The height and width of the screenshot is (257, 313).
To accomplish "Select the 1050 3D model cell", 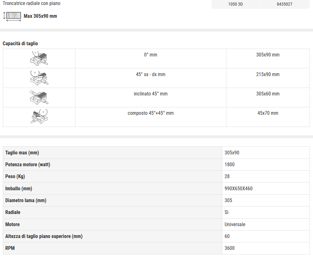I will (235, 4).
